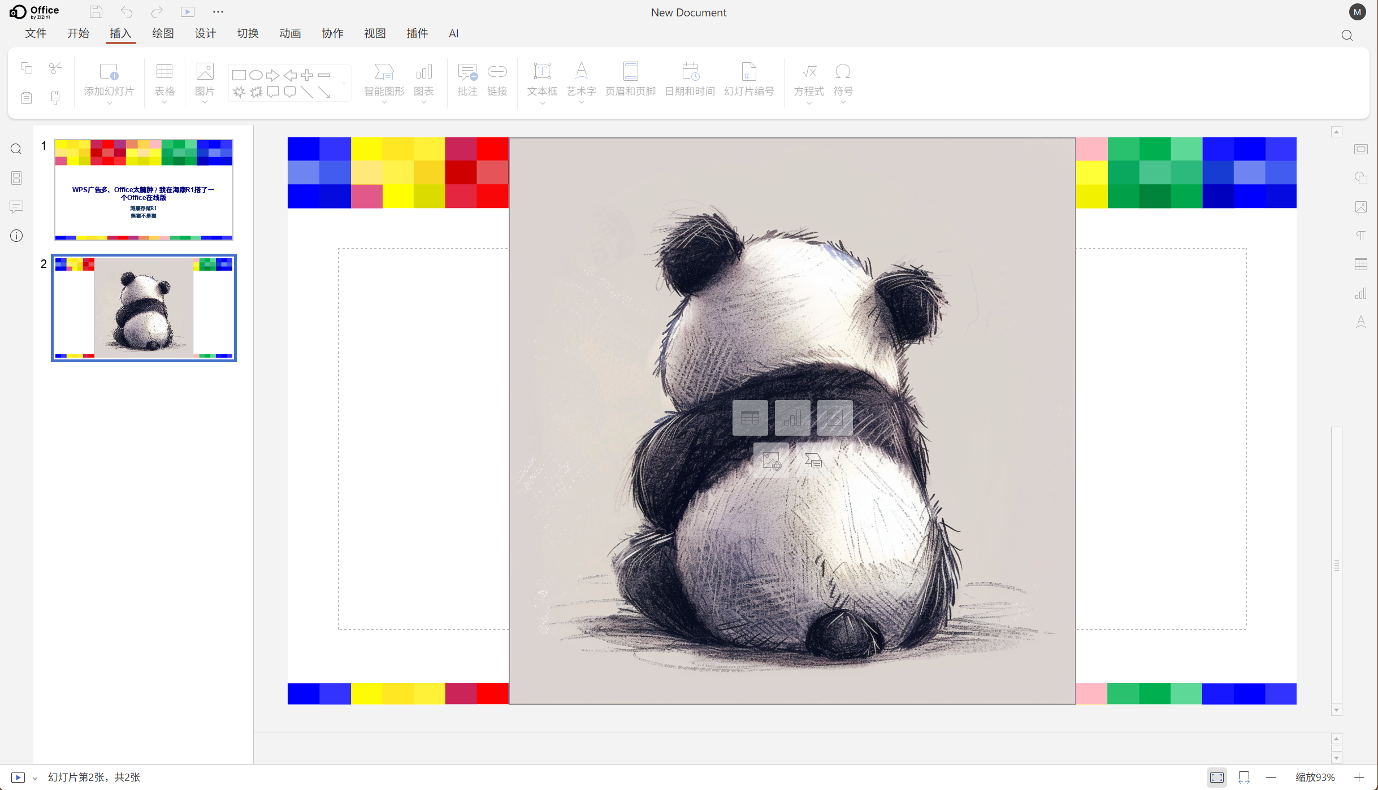Screen dimensions: 1378x790
Task: Open slideshow options dropdown in status bar
Action: click(35, 778)
